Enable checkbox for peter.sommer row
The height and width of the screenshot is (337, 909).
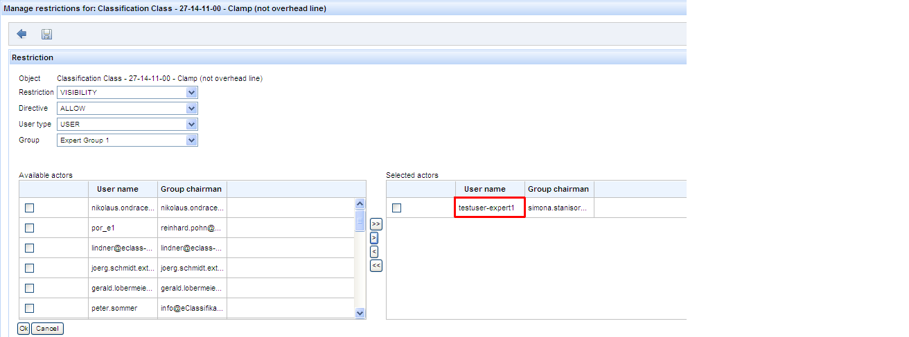(29, 308)
